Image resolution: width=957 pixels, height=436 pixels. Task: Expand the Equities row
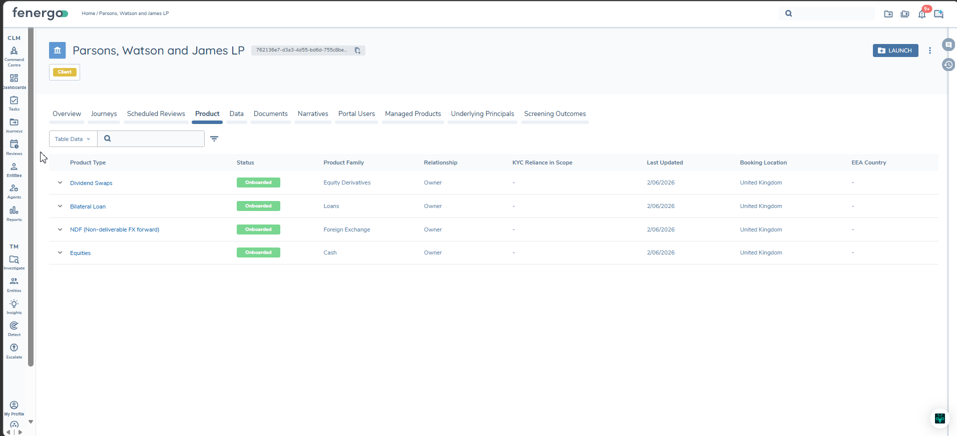point(60,252)
